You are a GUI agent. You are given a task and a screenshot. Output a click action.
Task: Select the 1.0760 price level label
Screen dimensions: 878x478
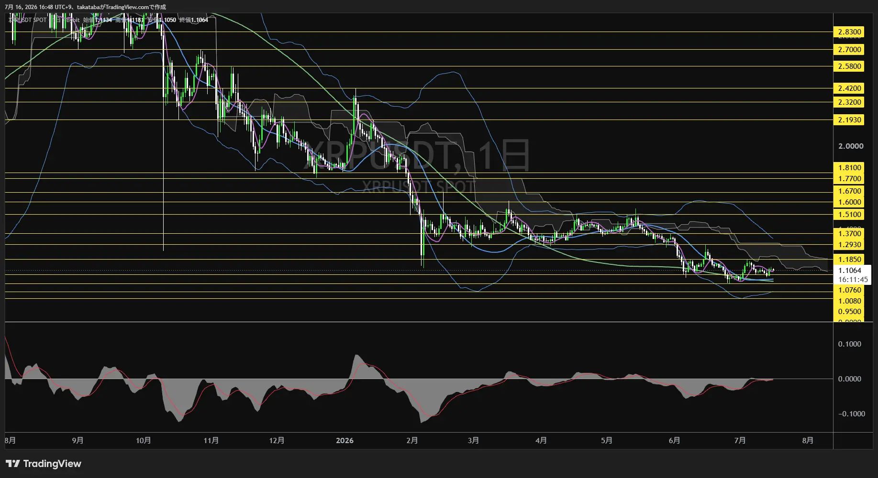[x=849, y=290]
